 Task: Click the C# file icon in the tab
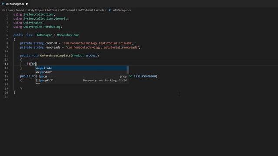(3, 4)
